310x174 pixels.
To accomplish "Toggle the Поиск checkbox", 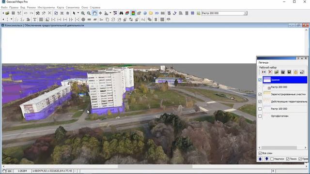I will click(x=288, y=159).
